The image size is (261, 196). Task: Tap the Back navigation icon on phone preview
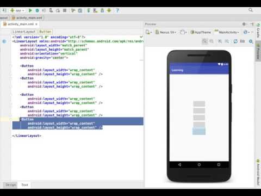point(179,164)
